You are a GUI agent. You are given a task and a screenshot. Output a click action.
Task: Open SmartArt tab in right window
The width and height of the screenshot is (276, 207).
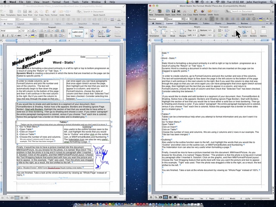[231, 23]
